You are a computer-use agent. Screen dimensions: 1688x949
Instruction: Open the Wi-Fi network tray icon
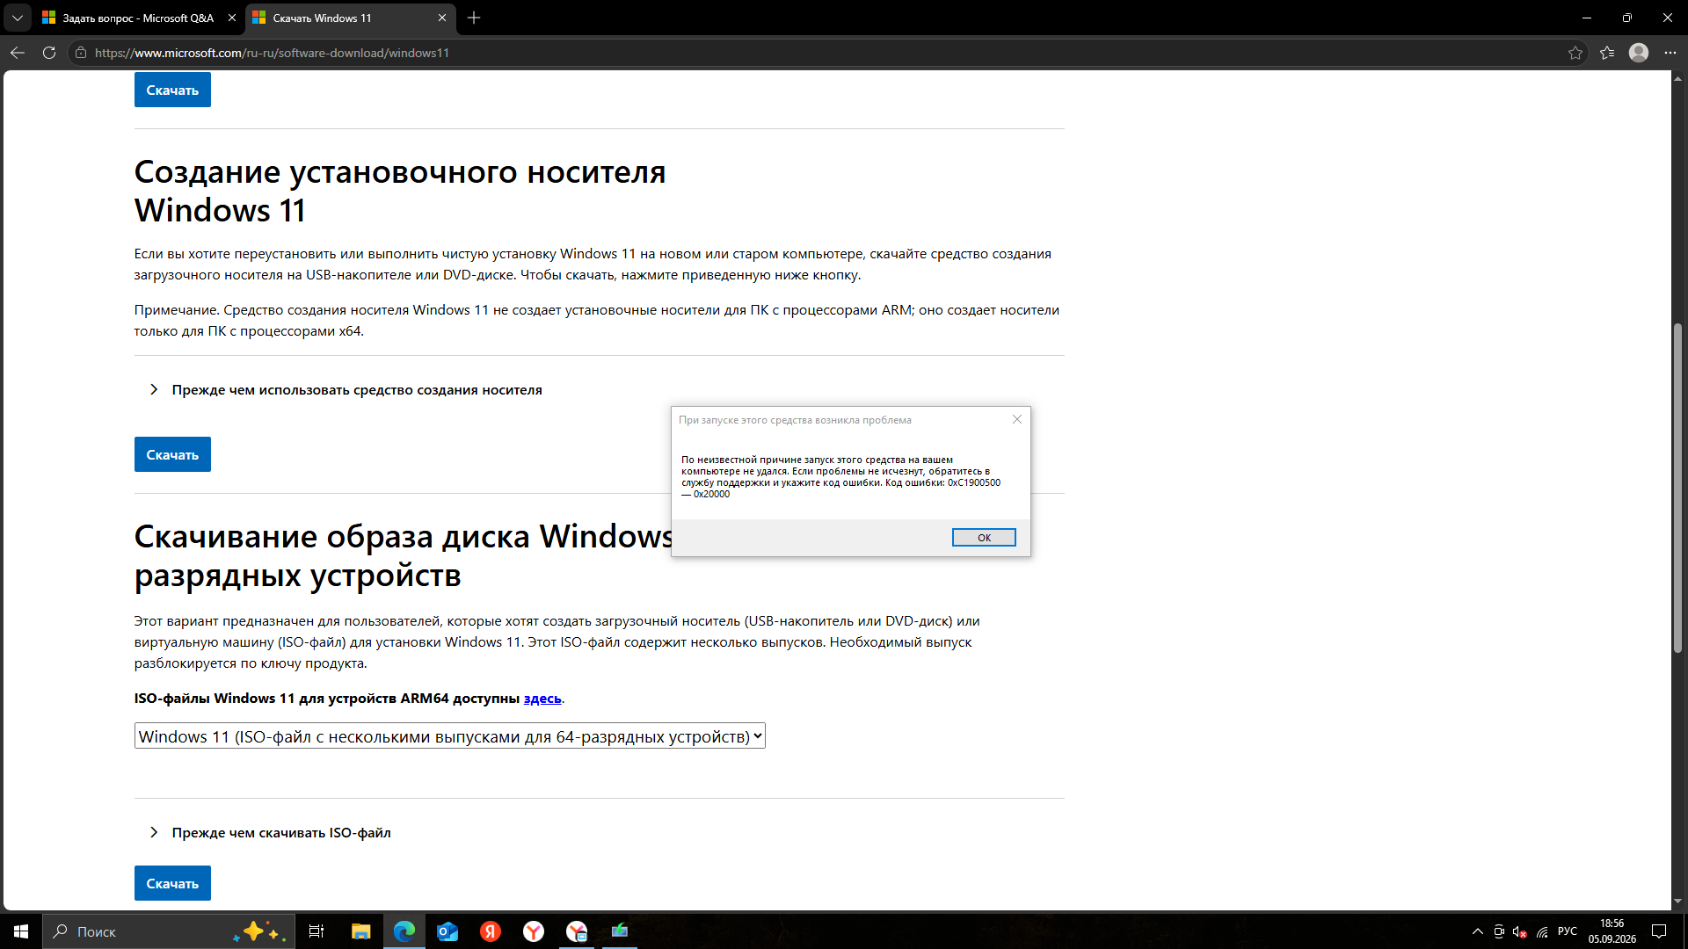(1542, 931)
